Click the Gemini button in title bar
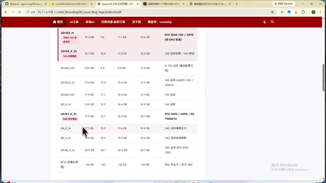The width and height of the screenshot is (326, 183). click(283, 4)
